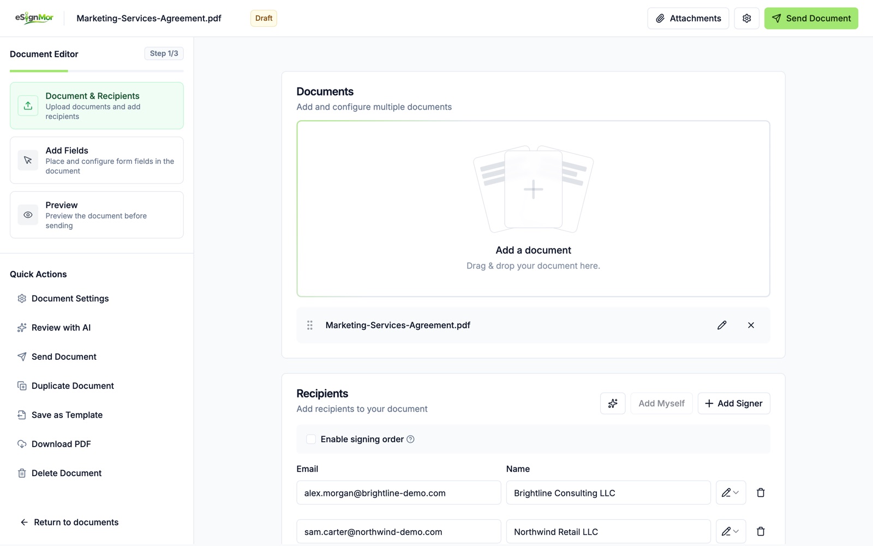Return to documents link
The image size is (873, 546).
point(69,522)
